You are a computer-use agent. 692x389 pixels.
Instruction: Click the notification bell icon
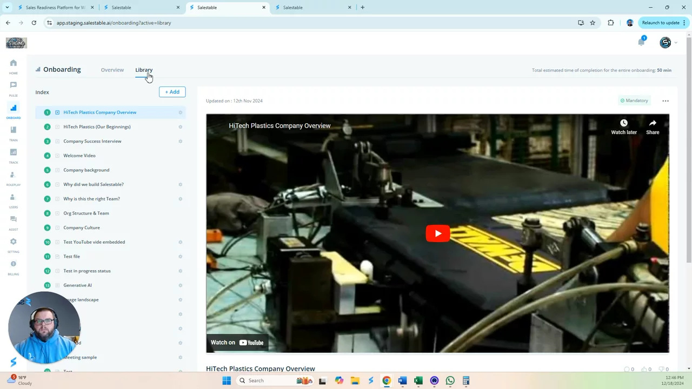click(x=641, y=43)
